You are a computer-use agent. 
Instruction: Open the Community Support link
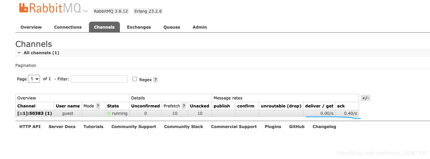point(134,127)
